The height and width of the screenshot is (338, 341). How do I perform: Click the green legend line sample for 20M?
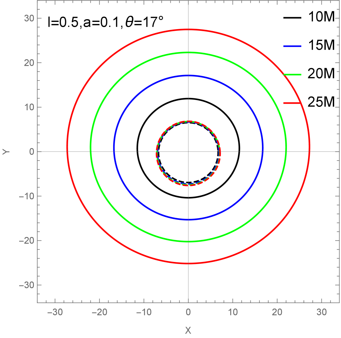coord(292,74)
